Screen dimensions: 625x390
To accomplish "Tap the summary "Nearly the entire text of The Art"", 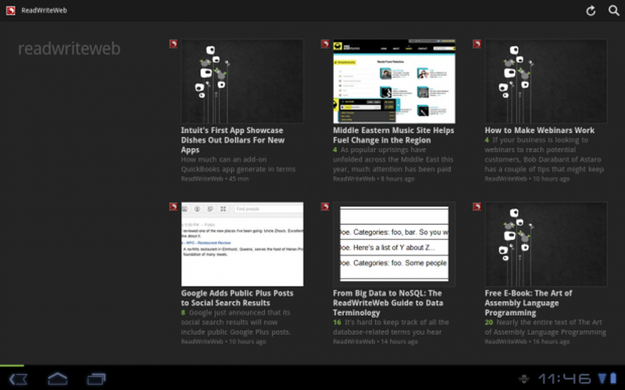I will coord(545,327).
